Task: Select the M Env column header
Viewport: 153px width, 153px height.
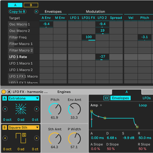Action: [60, 18]
